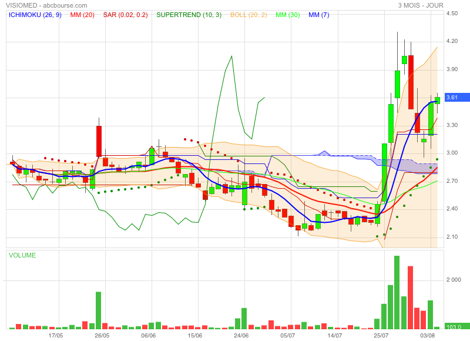The image size is (470, 341).
Task: Click the blue MM (7) legend label
Action: (x=319, y=15)
